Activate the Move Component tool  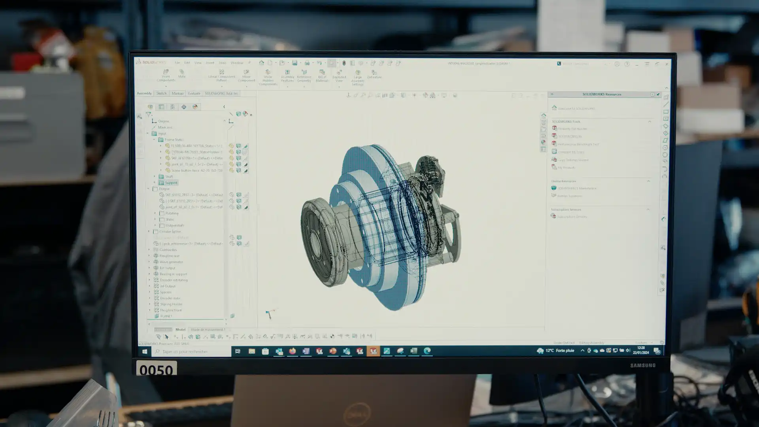(246, 76)
